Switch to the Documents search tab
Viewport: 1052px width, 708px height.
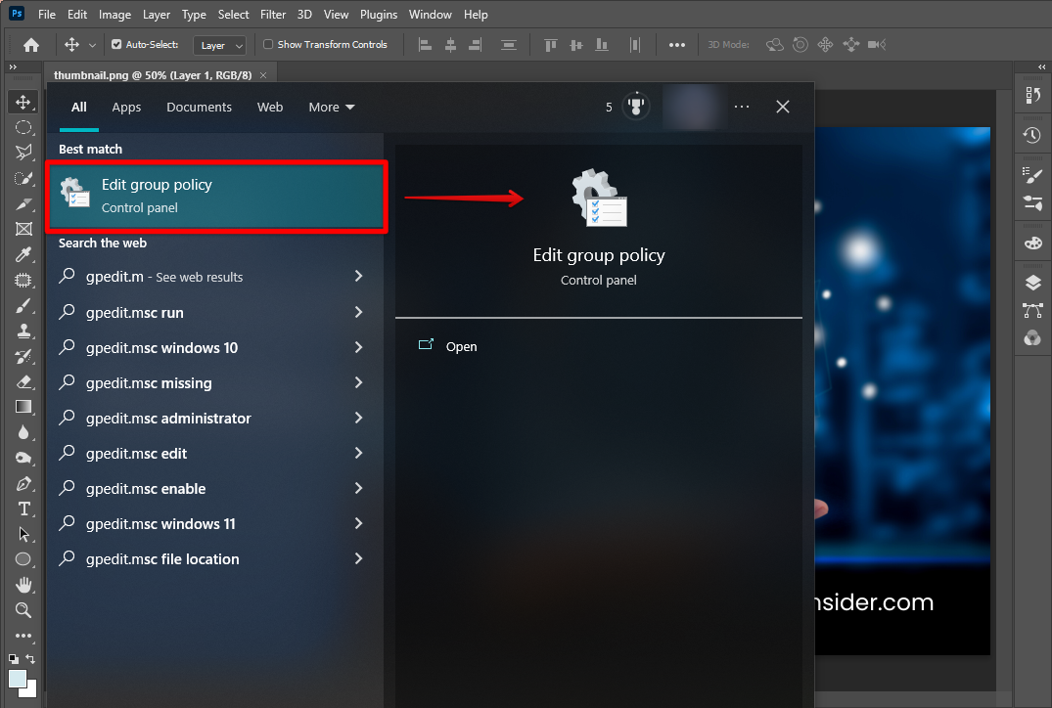coord(199,108)
